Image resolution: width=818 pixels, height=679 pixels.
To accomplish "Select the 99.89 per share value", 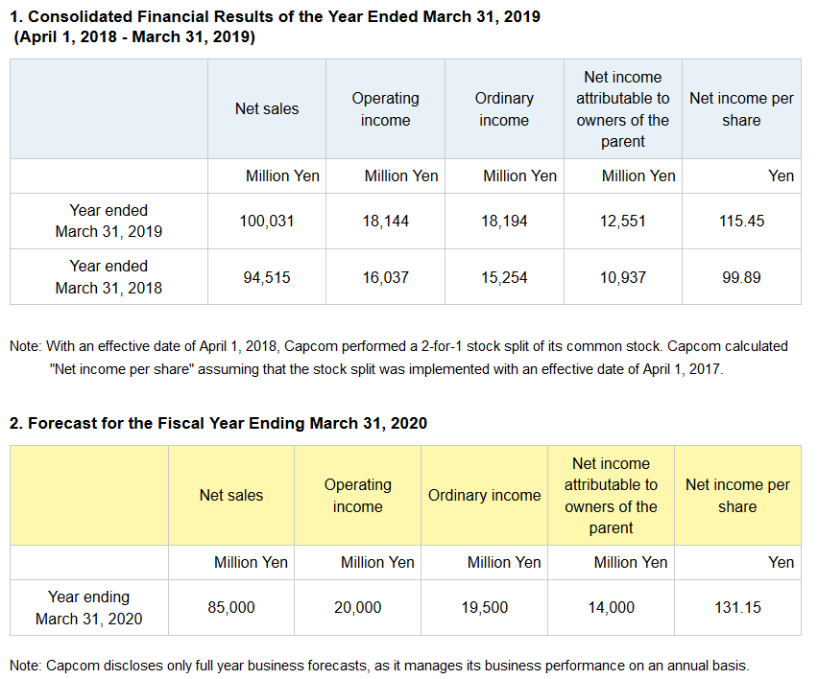I will tap(741, 277).
